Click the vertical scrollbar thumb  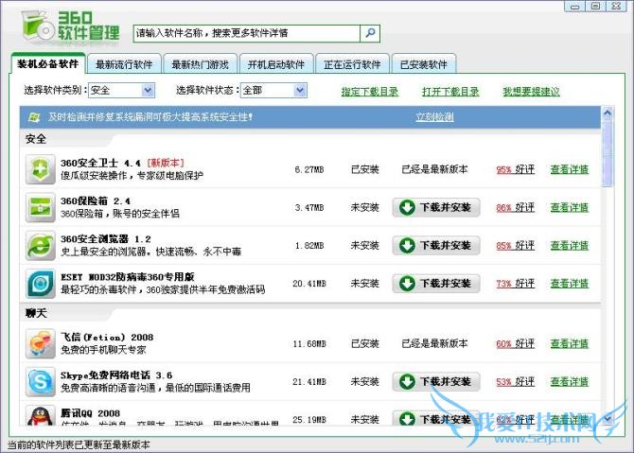coord(608,153)
